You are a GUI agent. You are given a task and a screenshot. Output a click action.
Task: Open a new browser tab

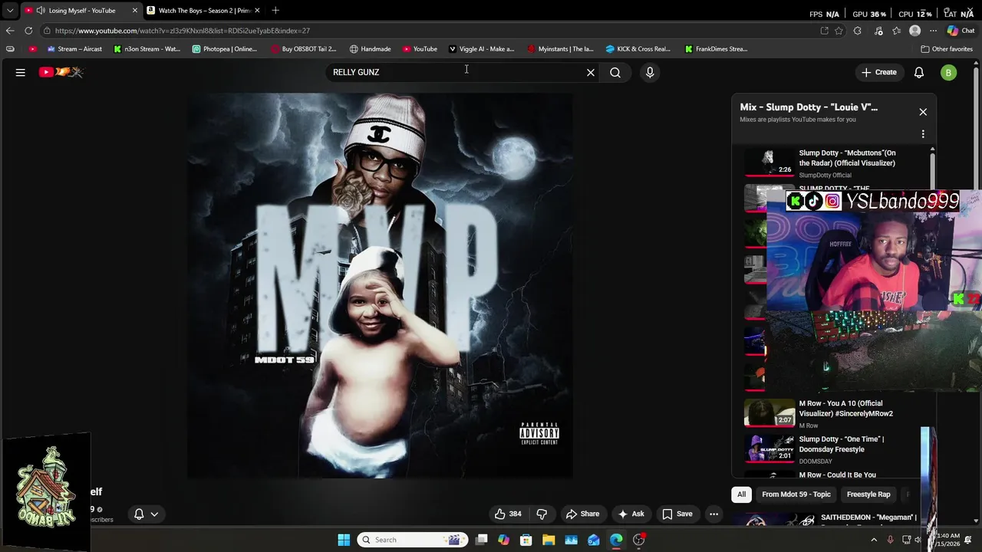tap(275, 10)
